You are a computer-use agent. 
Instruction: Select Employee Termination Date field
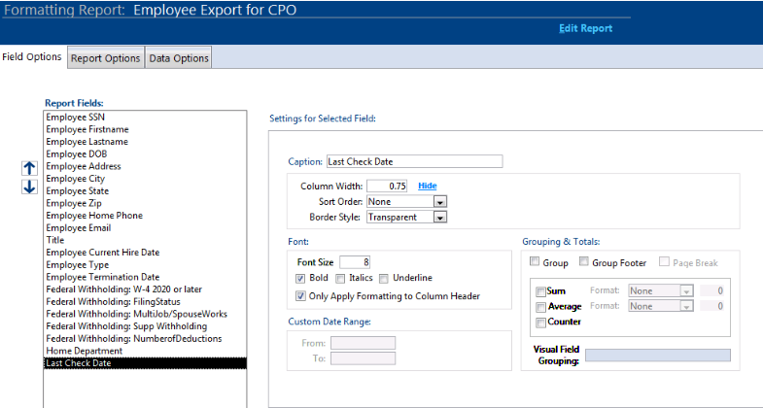coord(145,277)
